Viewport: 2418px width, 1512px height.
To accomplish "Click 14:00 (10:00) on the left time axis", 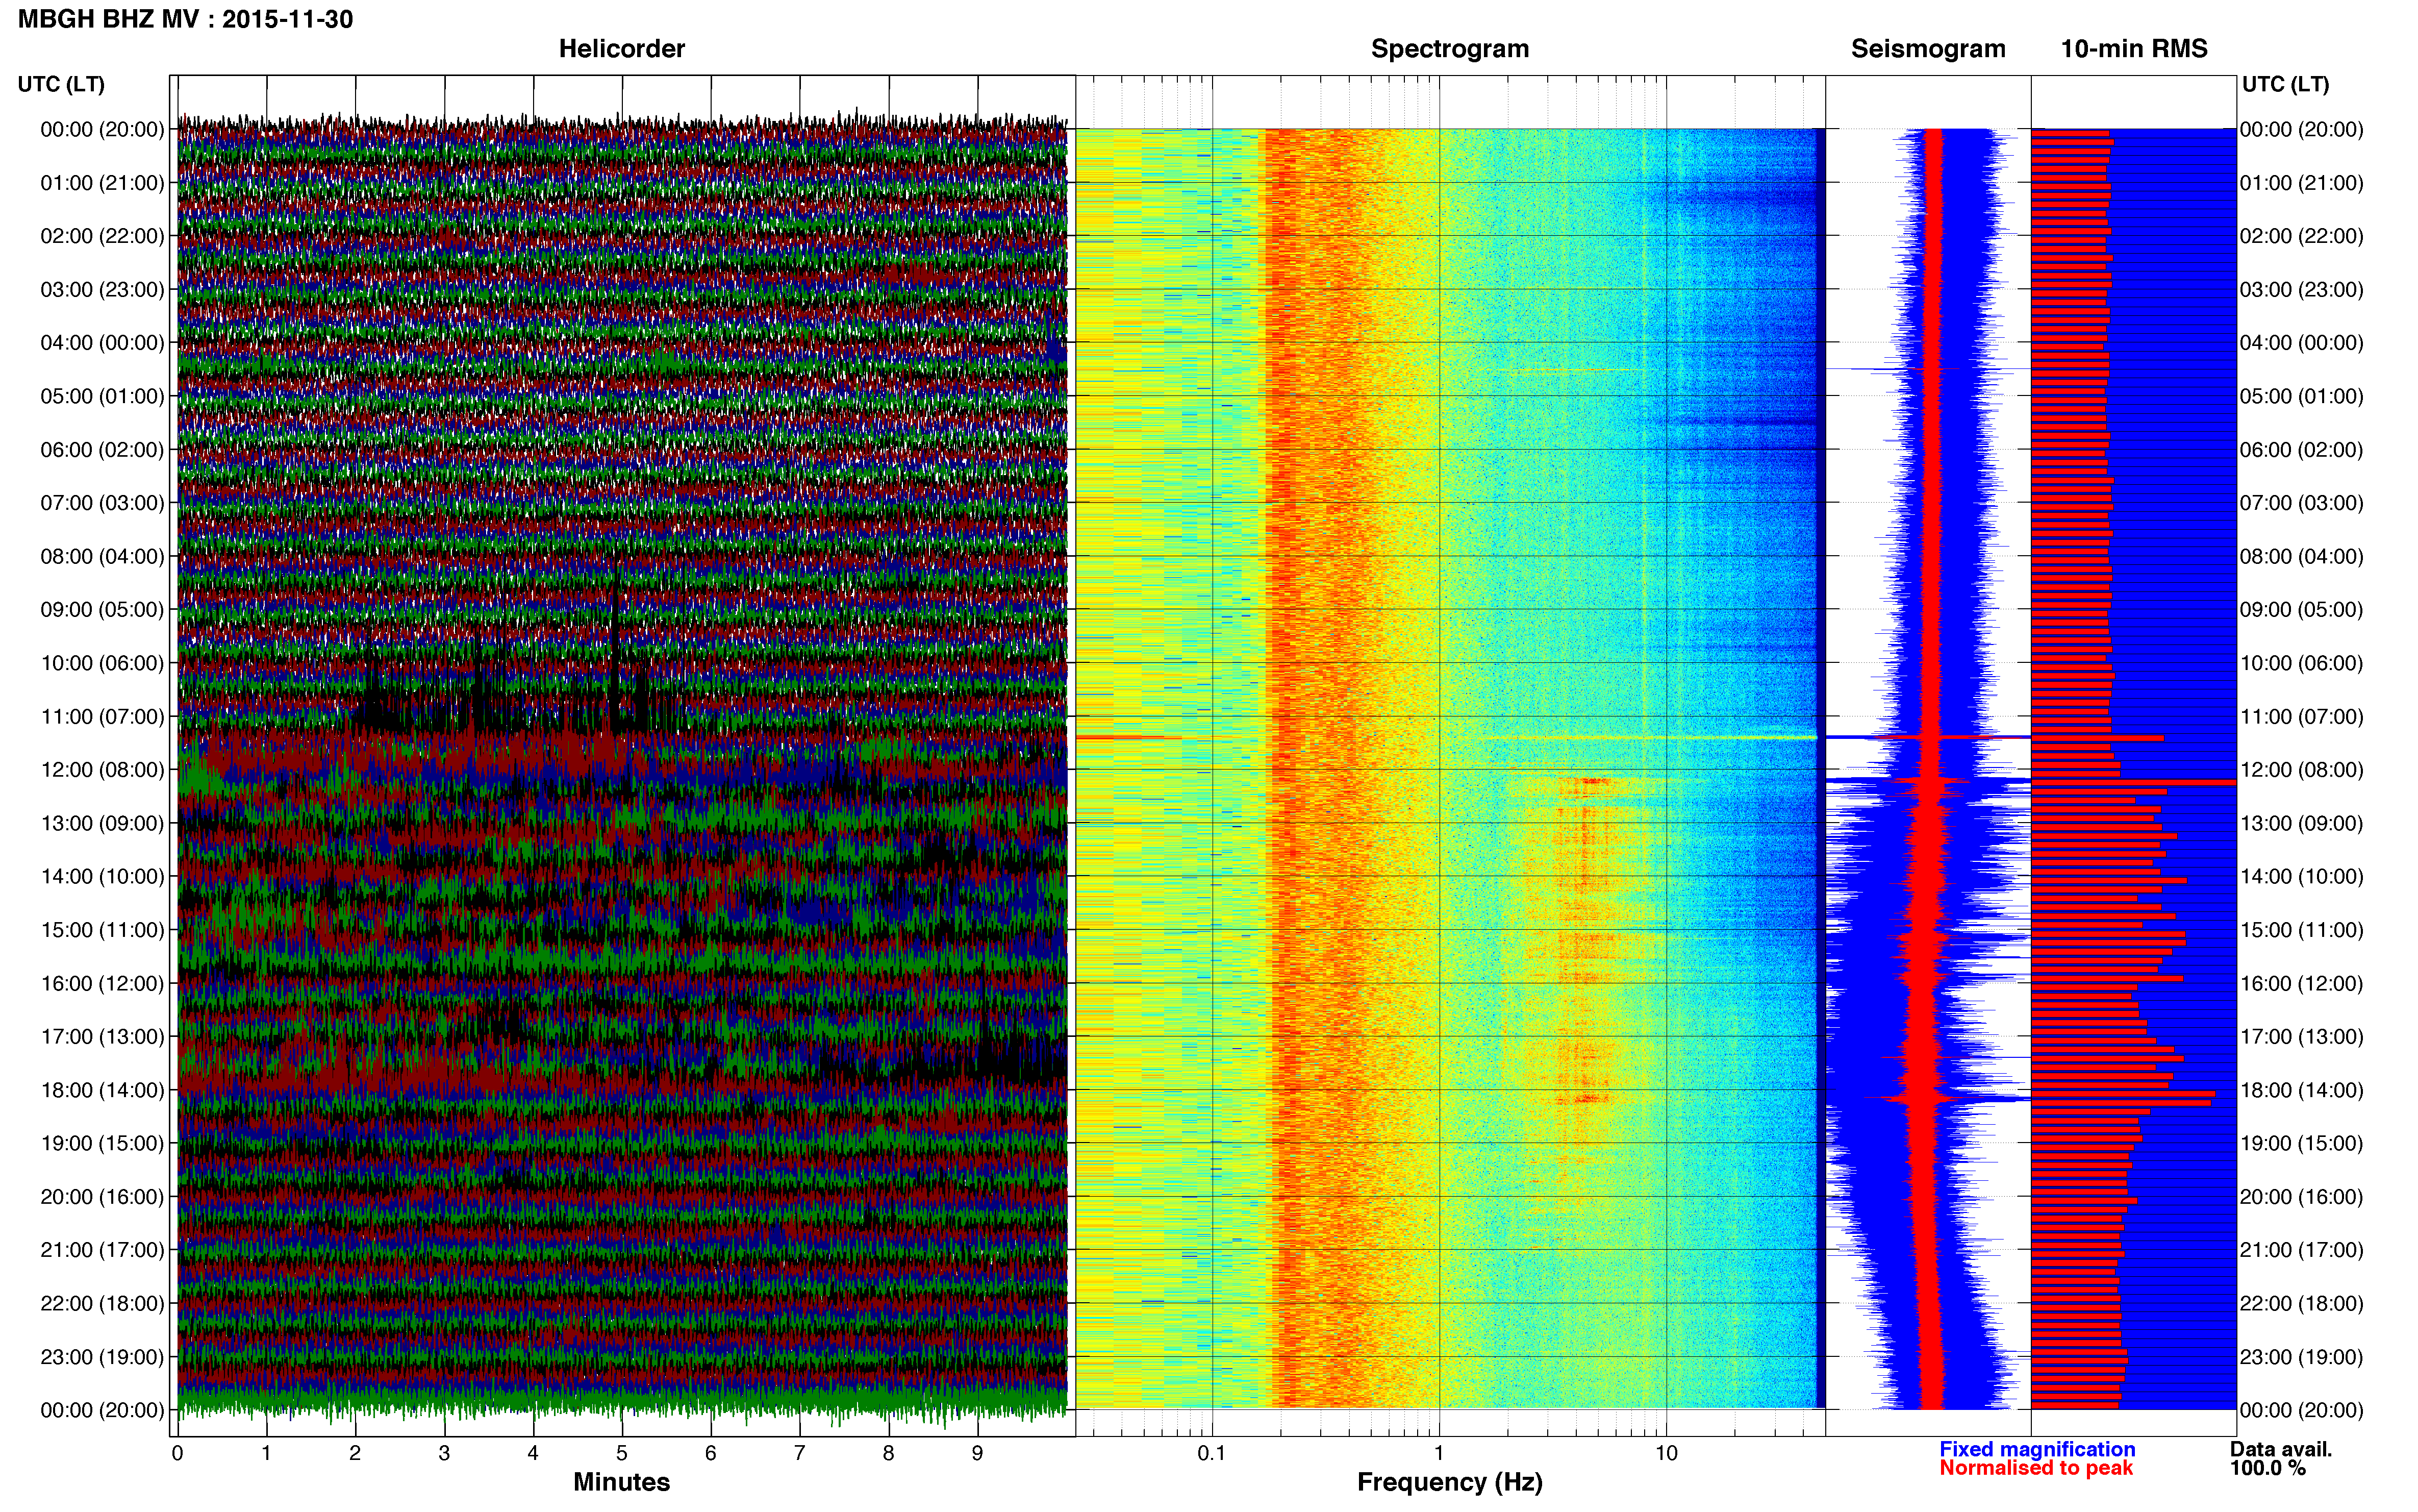I will 102,877.
